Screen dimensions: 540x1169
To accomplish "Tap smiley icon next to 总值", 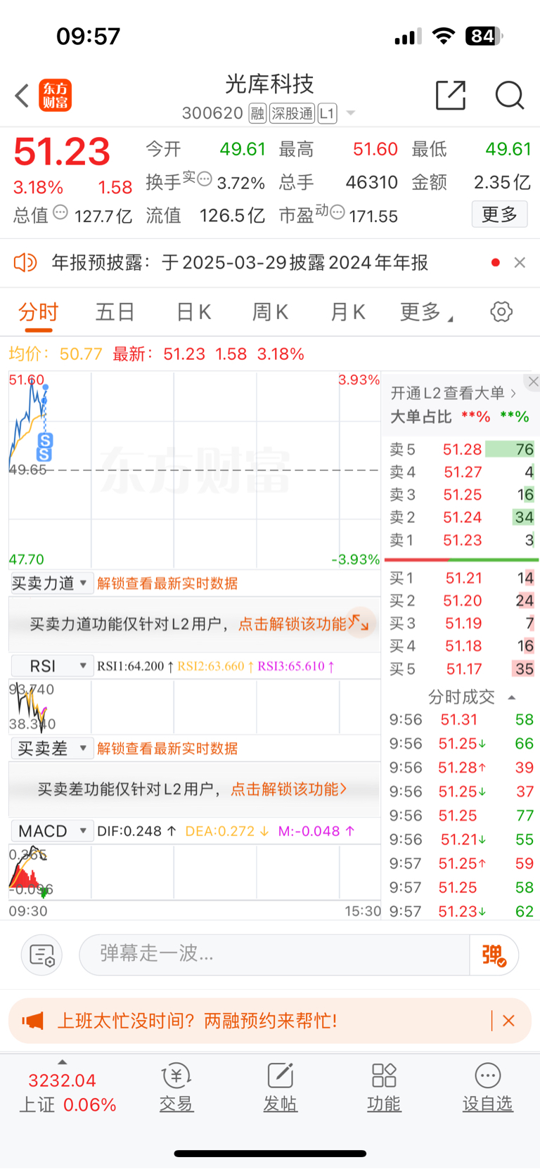I will (60, 212).
